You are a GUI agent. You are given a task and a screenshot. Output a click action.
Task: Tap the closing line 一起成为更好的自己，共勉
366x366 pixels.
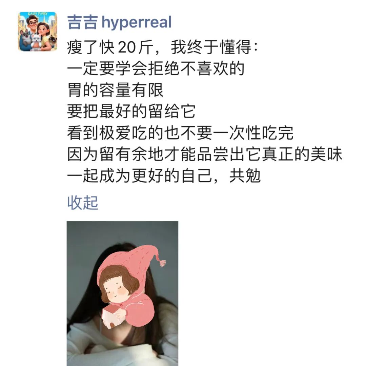click(164, 176)
